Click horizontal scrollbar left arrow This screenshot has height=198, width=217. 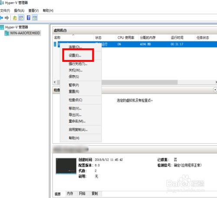coord(55,82)
